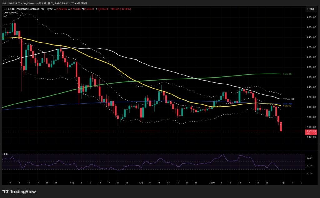Click the RSI pane label
This screenshot has width=320, height=198.
[6, 154]
